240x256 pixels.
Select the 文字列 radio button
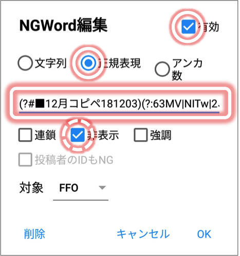[x=25, y=63]
